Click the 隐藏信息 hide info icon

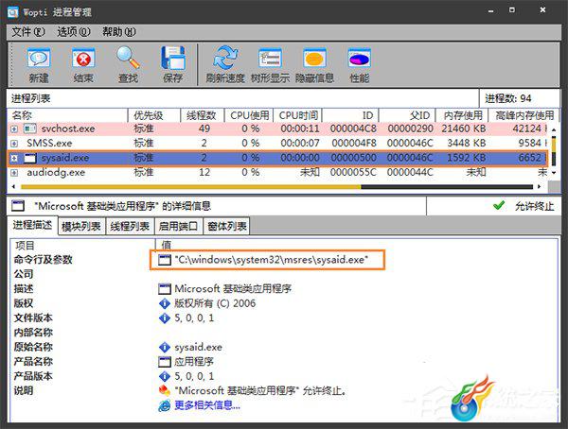tap(314, 59)
